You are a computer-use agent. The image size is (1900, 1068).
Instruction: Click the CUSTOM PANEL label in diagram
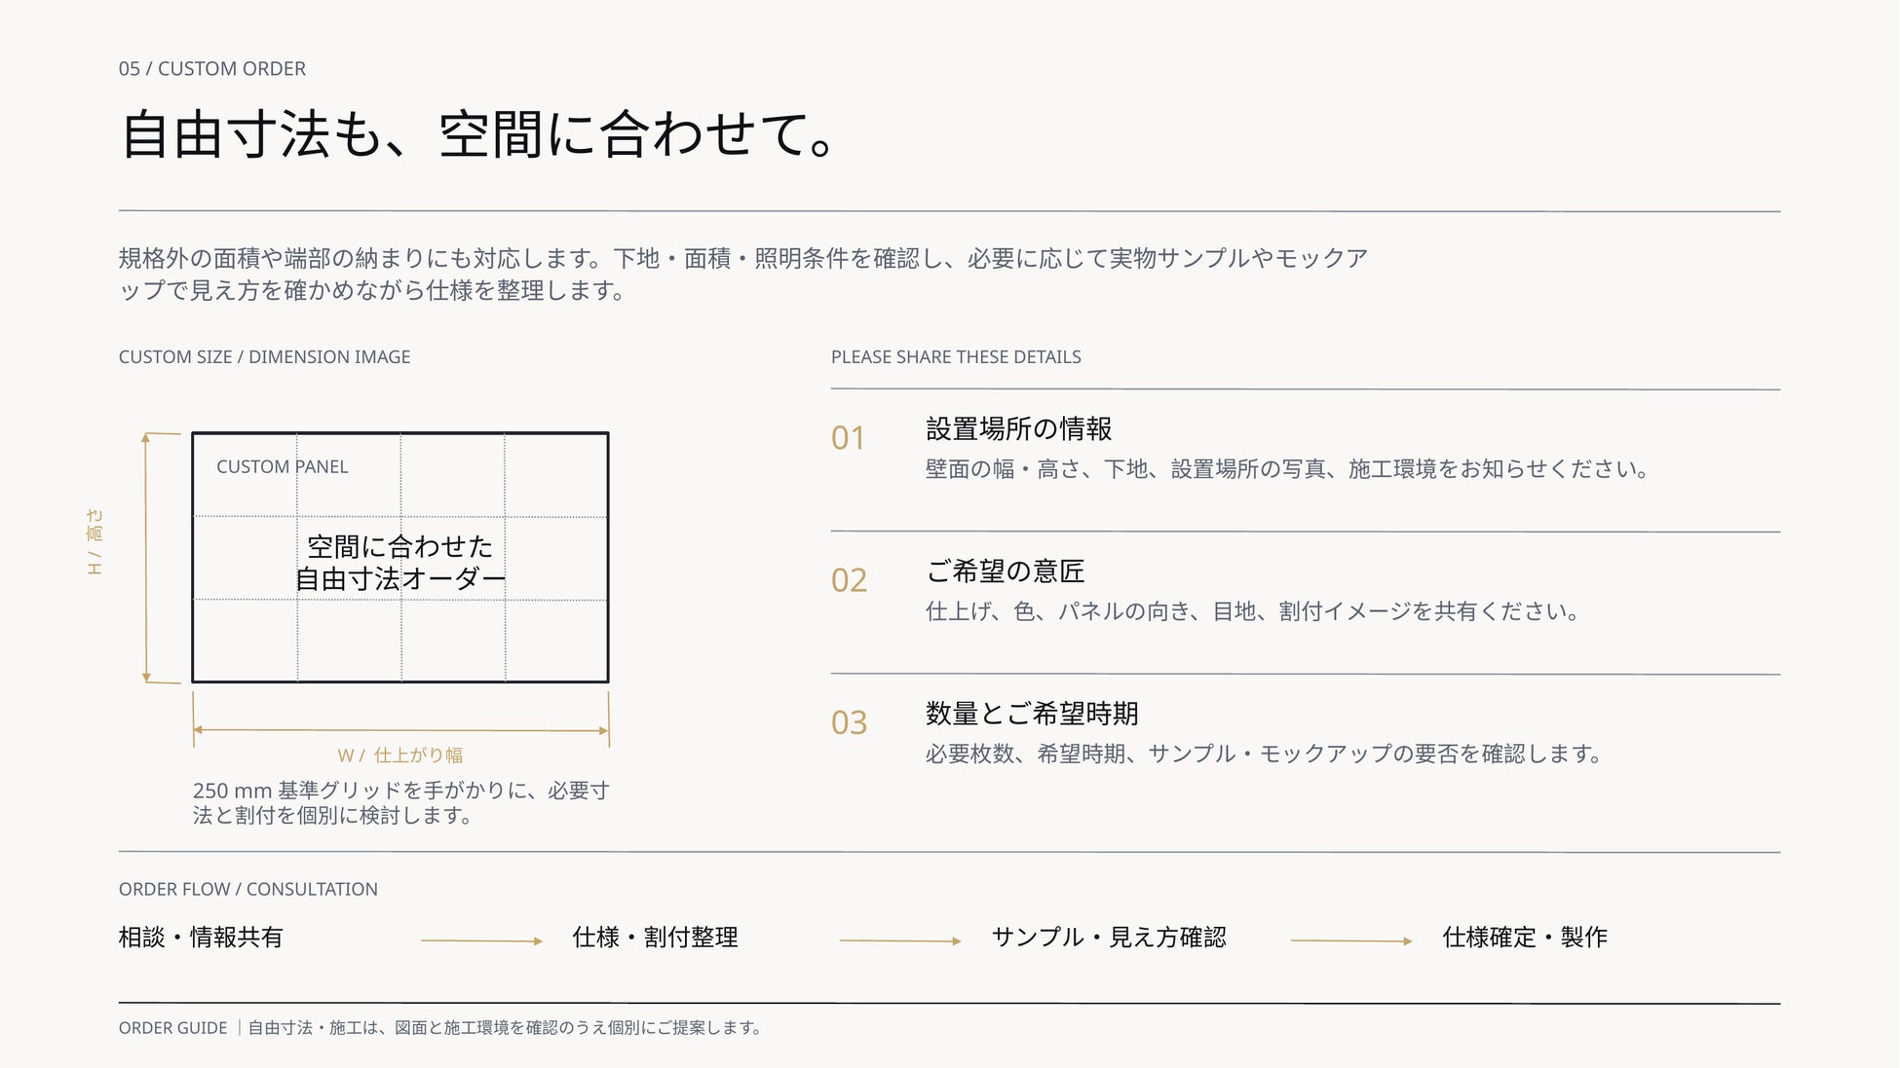pos(283,466)
